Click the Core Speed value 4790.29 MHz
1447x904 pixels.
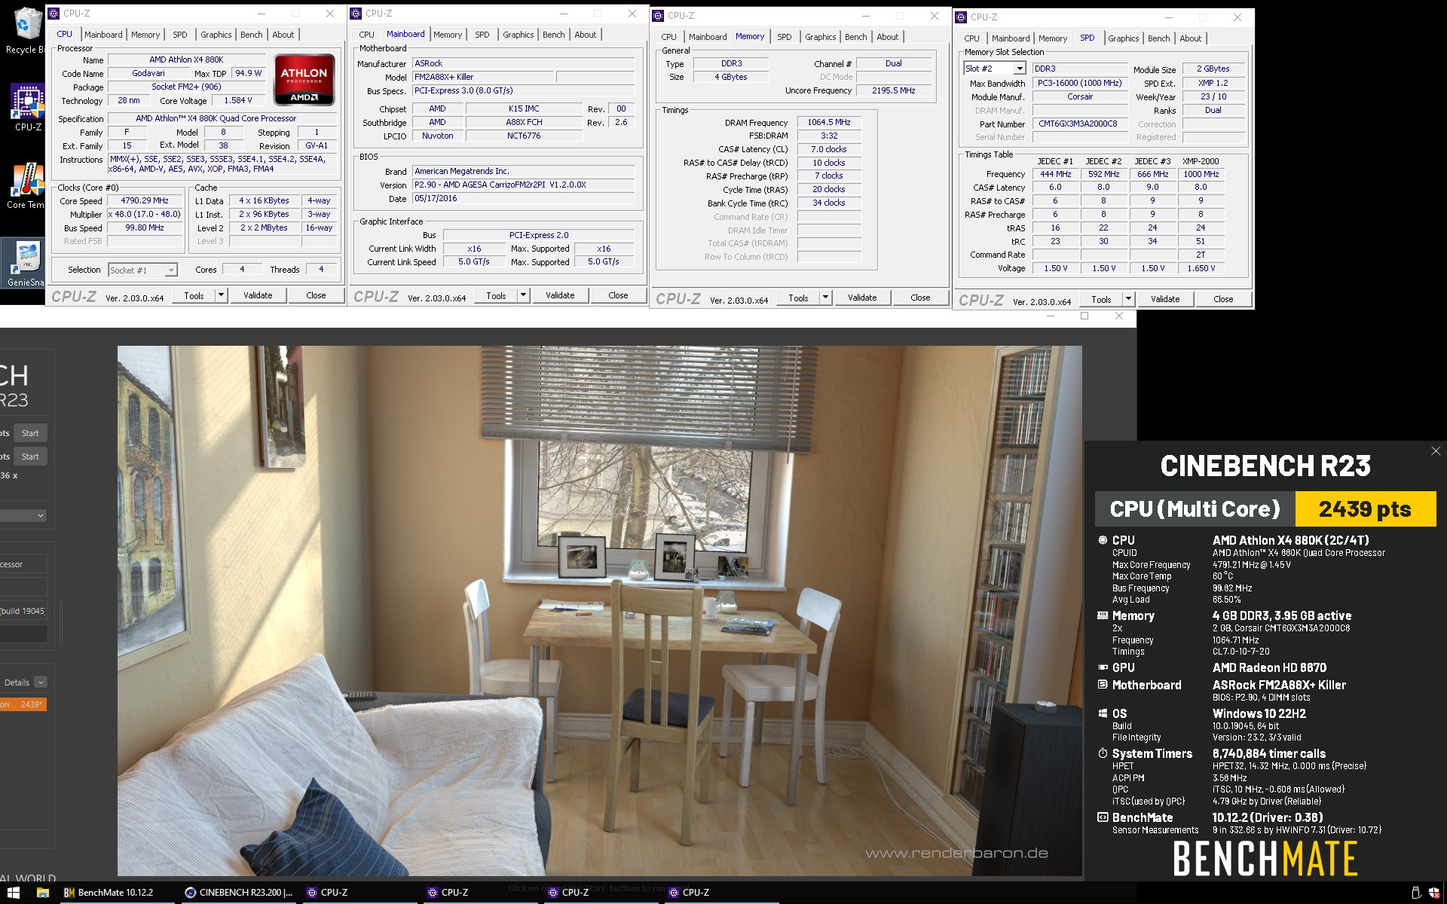tap(145, 201)
